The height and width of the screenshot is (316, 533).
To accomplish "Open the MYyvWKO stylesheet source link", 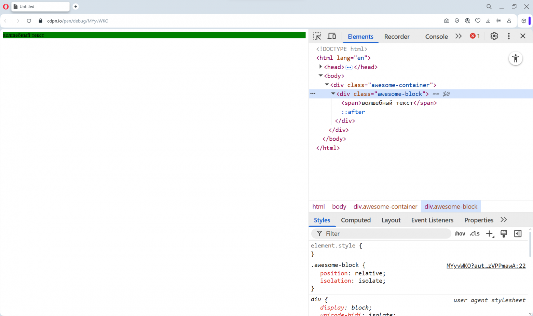I will click(486, 266).
